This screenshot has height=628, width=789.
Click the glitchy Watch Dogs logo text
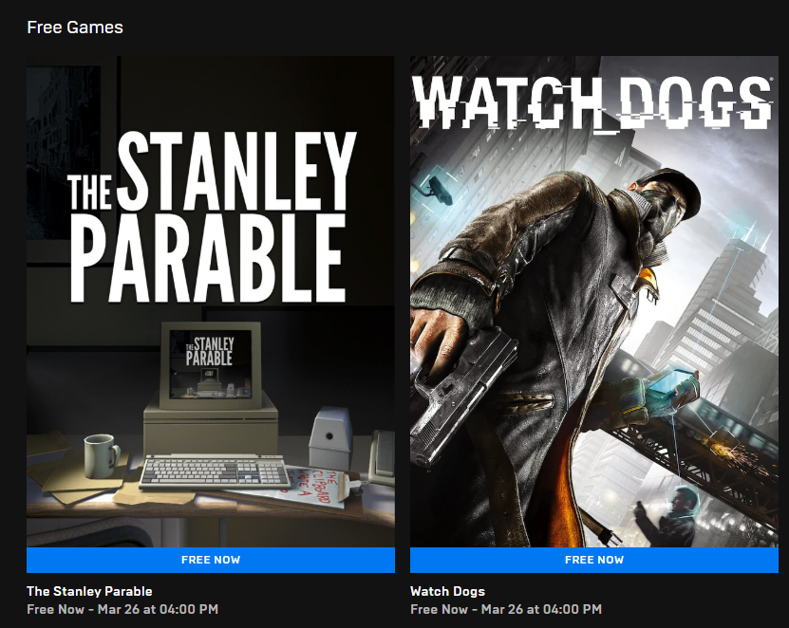tap(592, 103)
